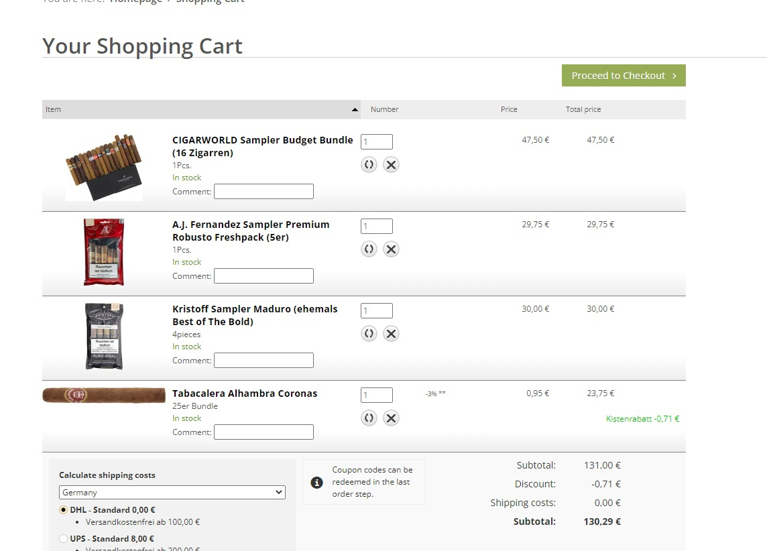This screenshot has height=551, width=767.
Task: Refresh quantity for A.J. Fernandez Sampler
Action: (369, 249)
